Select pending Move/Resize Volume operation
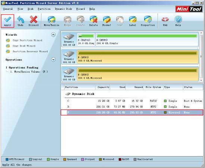Image resolution: width=205 pixels, height=168 pixels. [x=29, y=72]
